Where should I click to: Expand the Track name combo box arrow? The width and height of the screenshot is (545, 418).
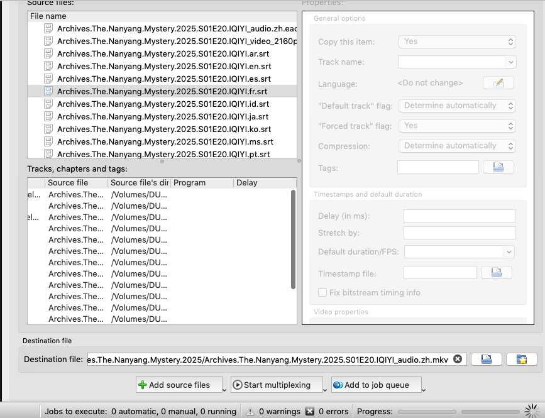click(x=510, y=62)
